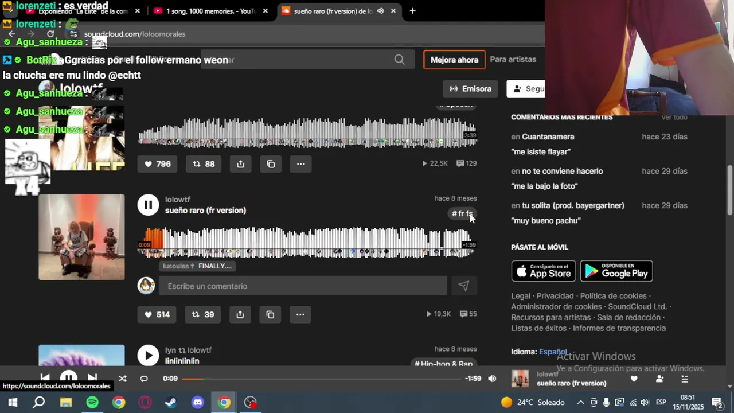The height and width of the screenshot is (413, 734).
Task: Change the Idioma Español language selector
Action: [553, 352]
